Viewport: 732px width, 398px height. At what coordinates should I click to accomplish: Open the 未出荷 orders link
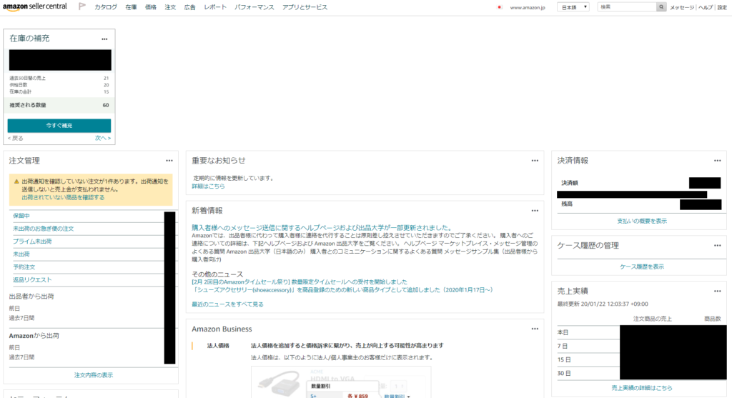point(21,254)
